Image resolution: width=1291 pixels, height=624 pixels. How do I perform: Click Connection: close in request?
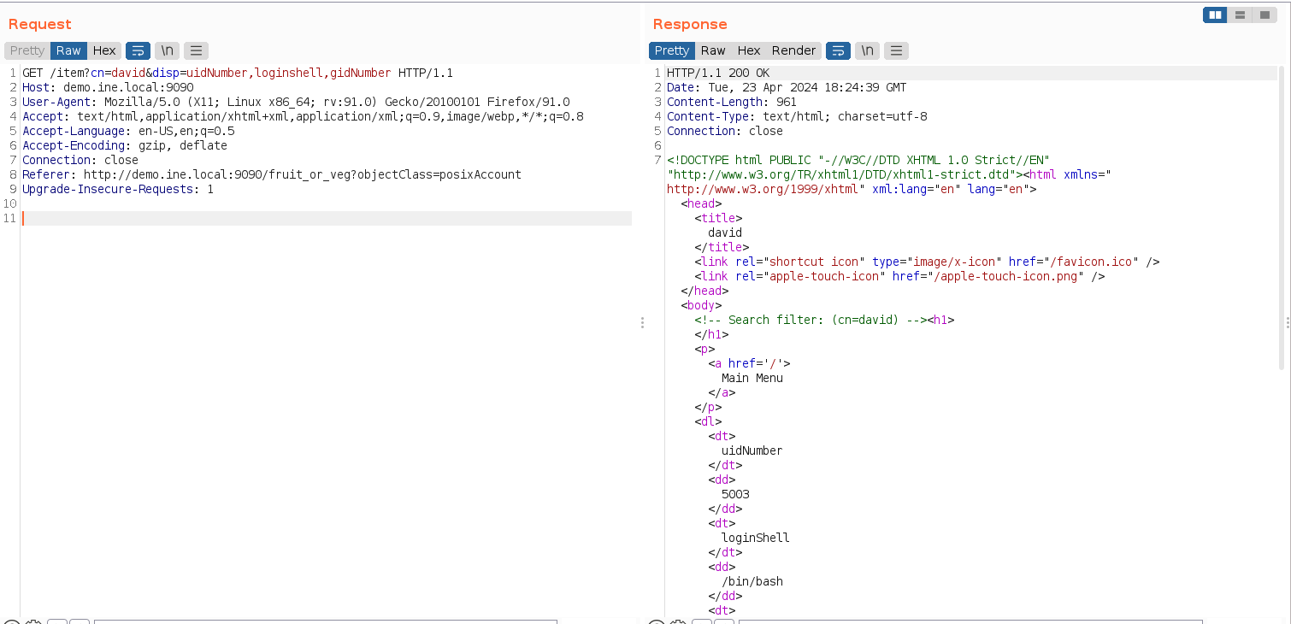80,160
